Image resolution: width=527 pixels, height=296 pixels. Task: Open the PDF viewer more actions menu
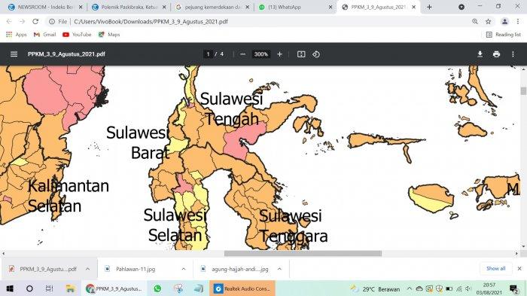pyautogui.click(x=513, y=54)
